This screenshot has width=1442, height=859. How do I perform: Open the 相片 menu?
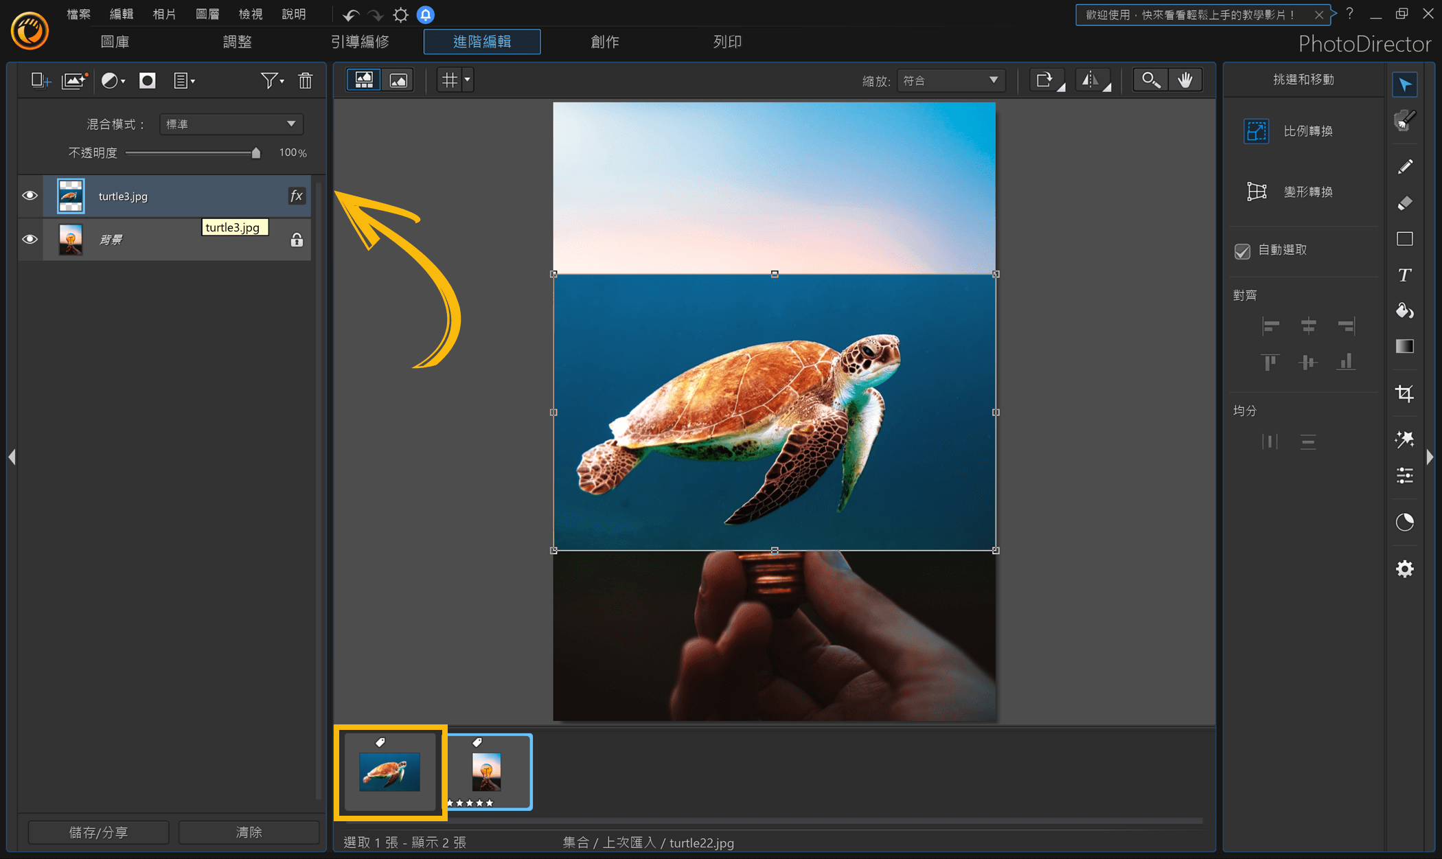164,14
